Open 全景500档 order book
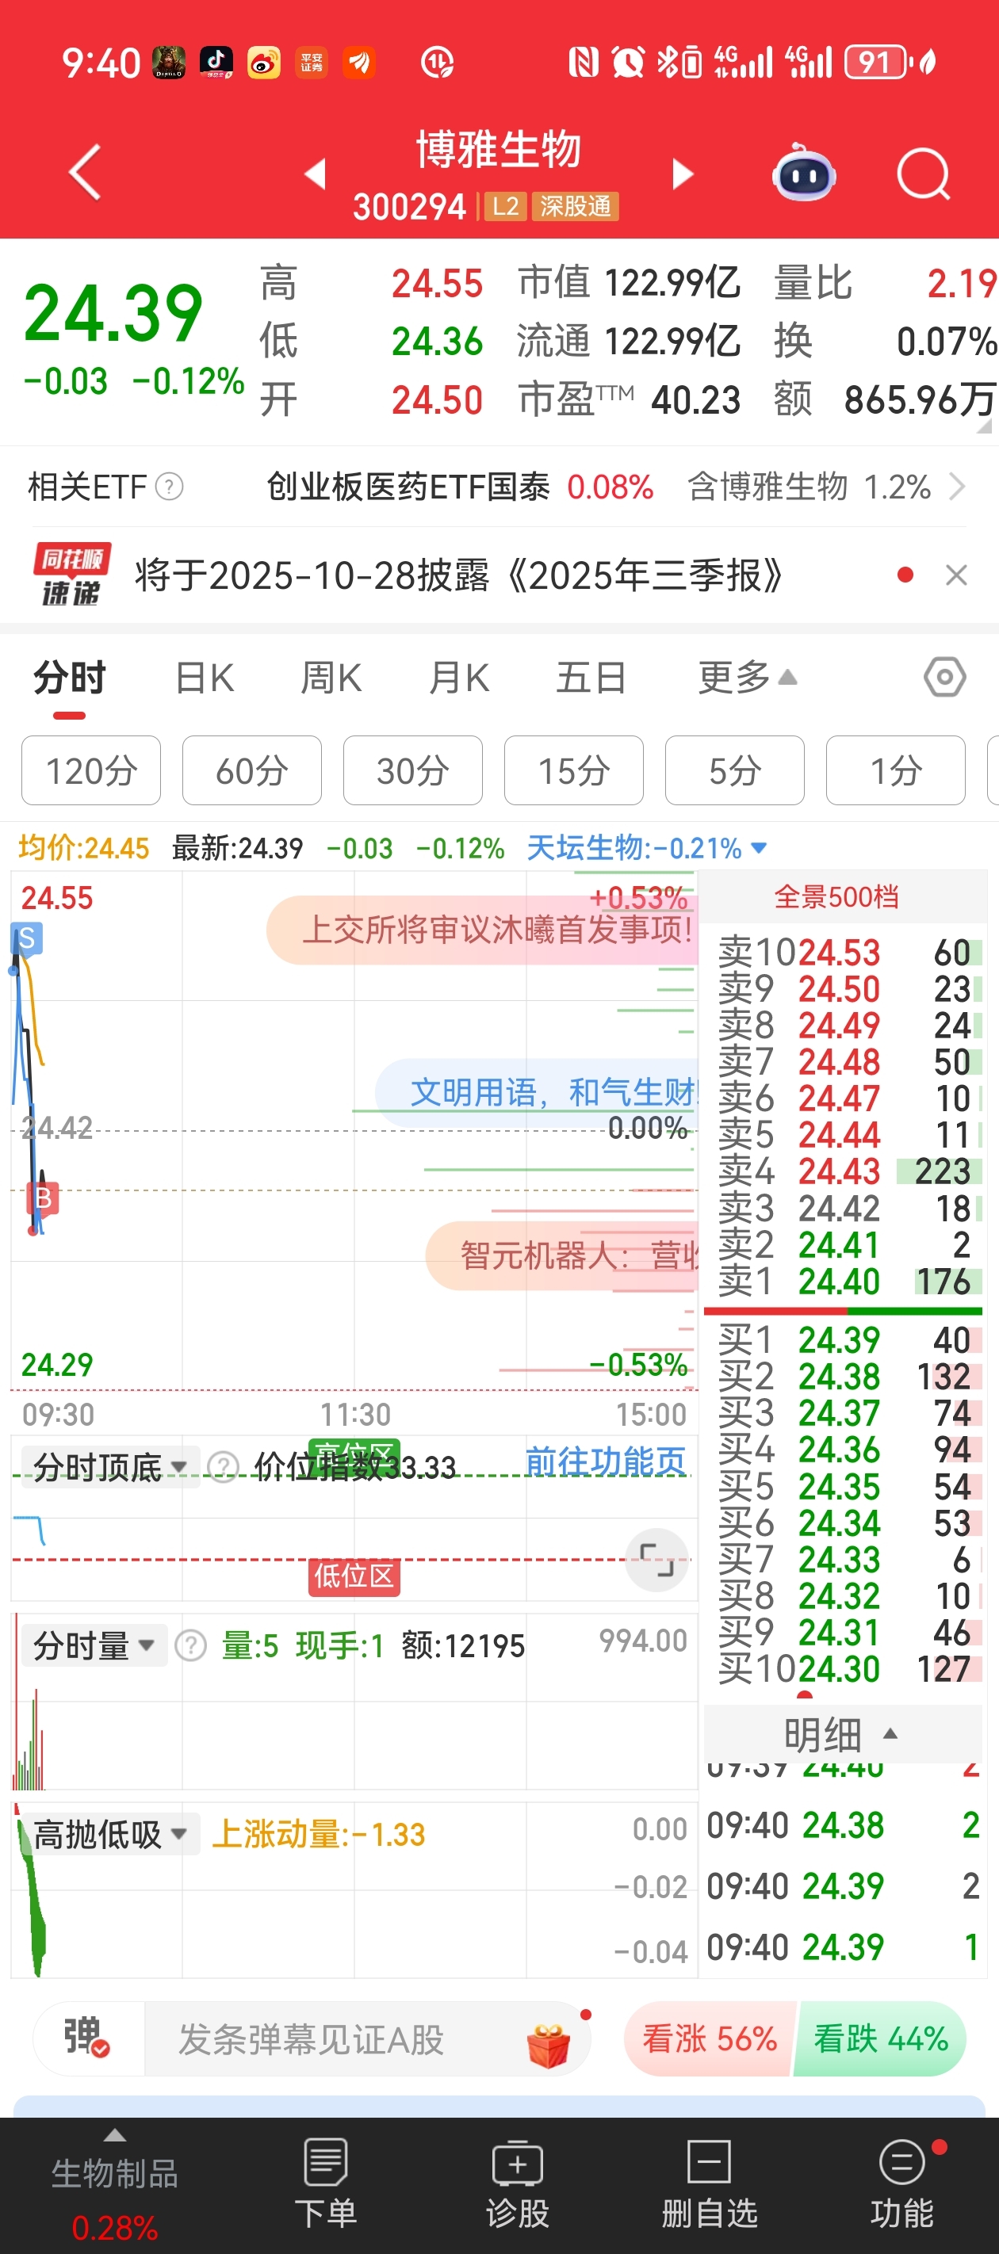The height and width of the screenshot is (2254, 999). coord(836,897)
